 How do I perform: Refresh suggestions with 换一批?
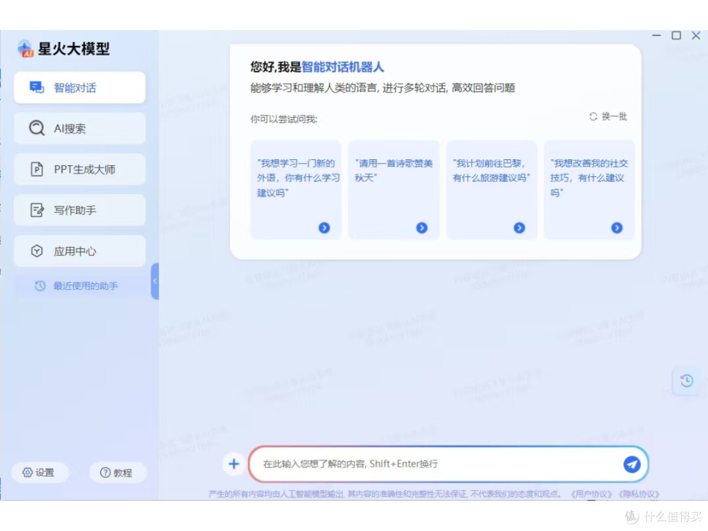coord(608,117)
